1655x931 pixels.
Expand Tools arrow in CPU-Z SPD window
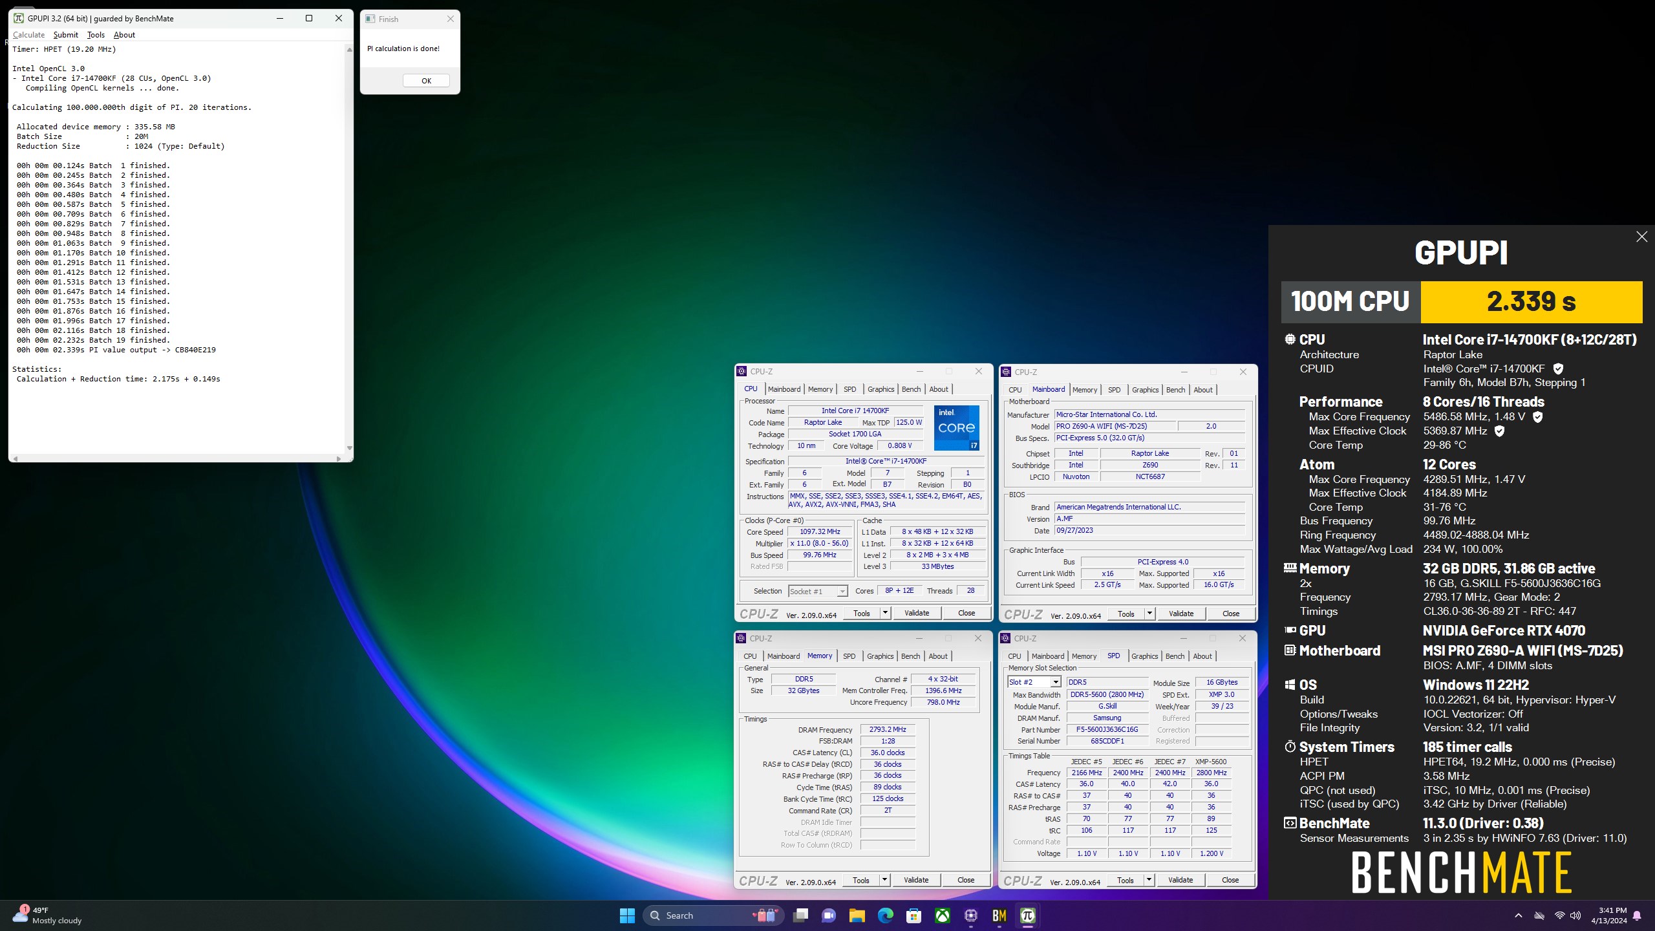[1149, 880]
